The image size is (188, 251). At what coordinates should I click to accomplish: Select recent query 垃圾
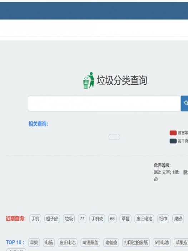coord(69,219)
